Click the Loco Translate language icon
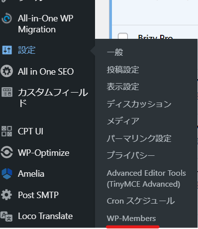This screenshot has height=229, width=198. point(6,216)
